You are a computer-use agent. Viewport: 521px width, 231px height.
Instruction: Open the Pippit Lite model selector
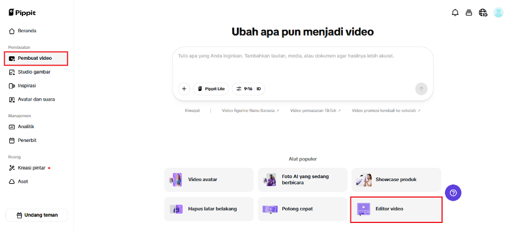pos(211,88)
